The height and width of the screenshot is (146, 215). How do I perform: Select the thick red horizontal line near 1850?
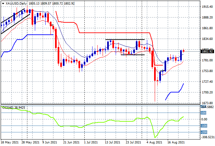114,33
